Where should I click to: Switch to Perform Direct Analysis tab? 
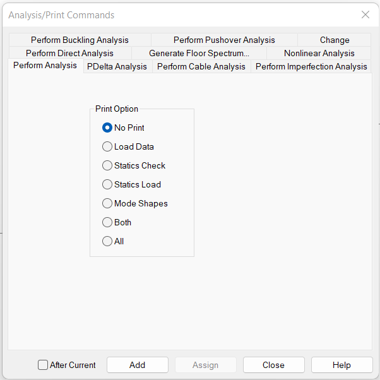(x=70, y=53)
